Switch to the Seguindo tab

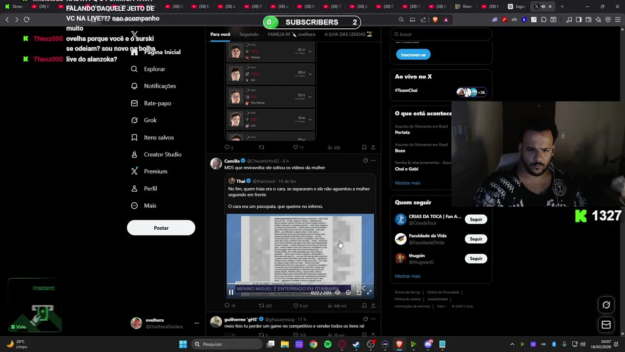(249, 34)
